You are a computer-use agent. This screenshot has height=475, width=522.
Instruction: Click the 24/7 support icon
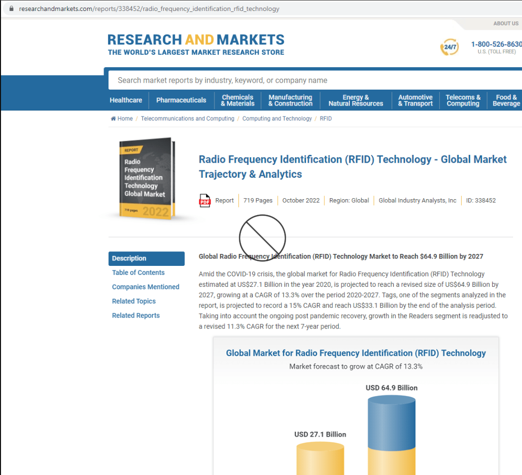tap(449, 47)
